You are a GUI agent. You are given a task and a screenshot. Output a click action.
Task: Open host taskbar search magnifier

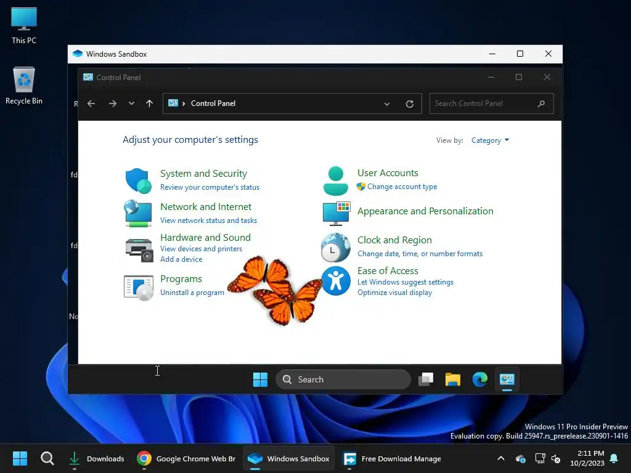pos(47,458)
